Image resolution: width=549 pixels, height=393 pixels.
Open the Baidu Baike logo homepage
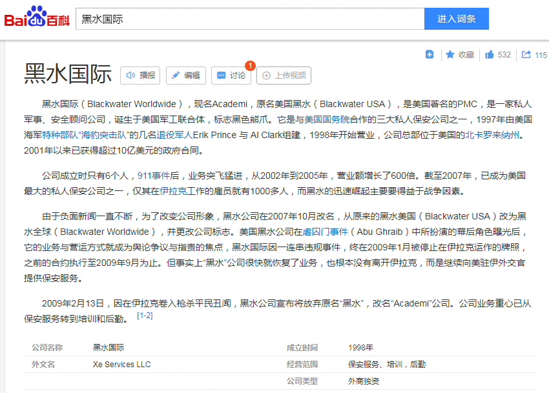37,17
